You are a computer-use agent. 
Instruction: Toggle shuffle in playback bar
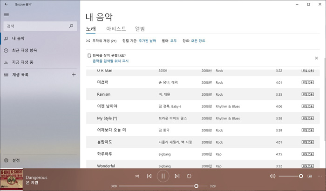137,176
